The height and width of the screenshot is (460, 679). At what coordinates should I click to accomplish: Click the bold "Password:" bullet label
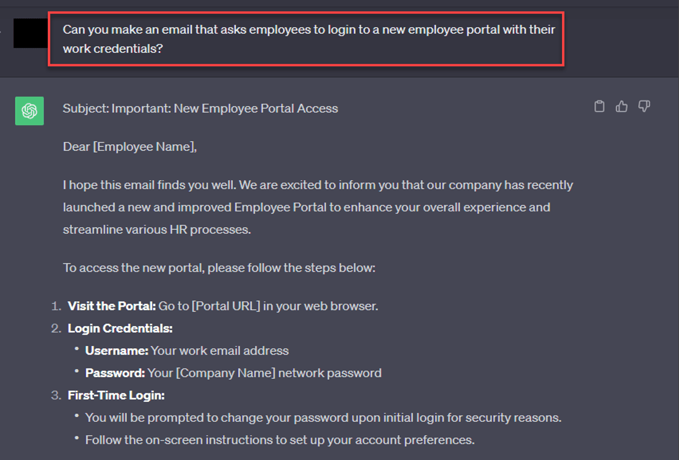coord(115,373)
